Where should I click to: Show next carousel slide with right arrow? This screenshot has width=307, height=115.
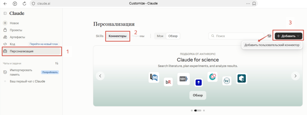click(x=295, y=76)
